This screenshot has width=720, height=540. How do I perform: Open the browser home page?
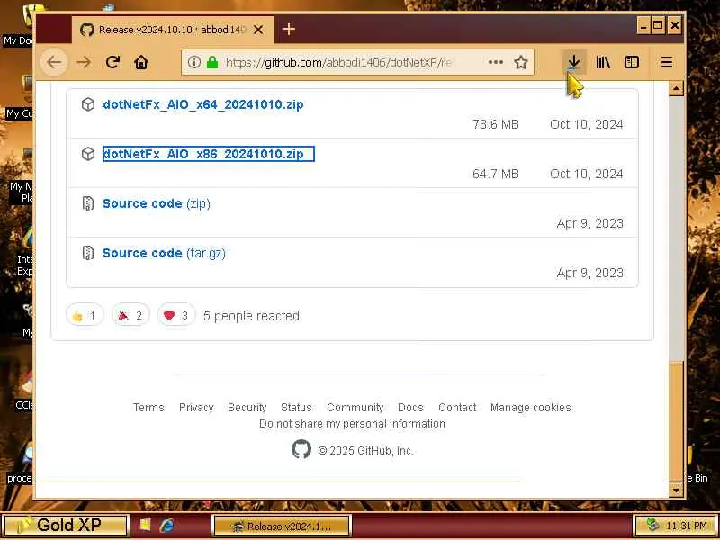141,62
